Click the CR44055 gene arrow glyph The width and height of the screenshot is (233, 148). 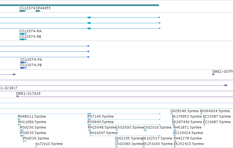[38, 11]
